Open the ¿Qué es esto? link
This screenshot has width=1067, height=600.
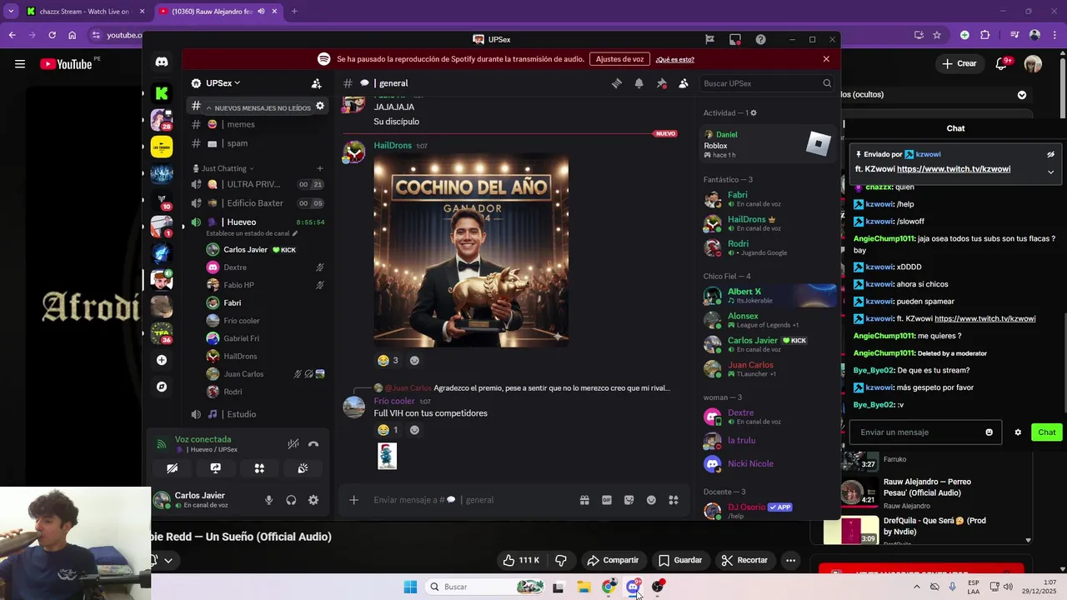tap(674, 59)
